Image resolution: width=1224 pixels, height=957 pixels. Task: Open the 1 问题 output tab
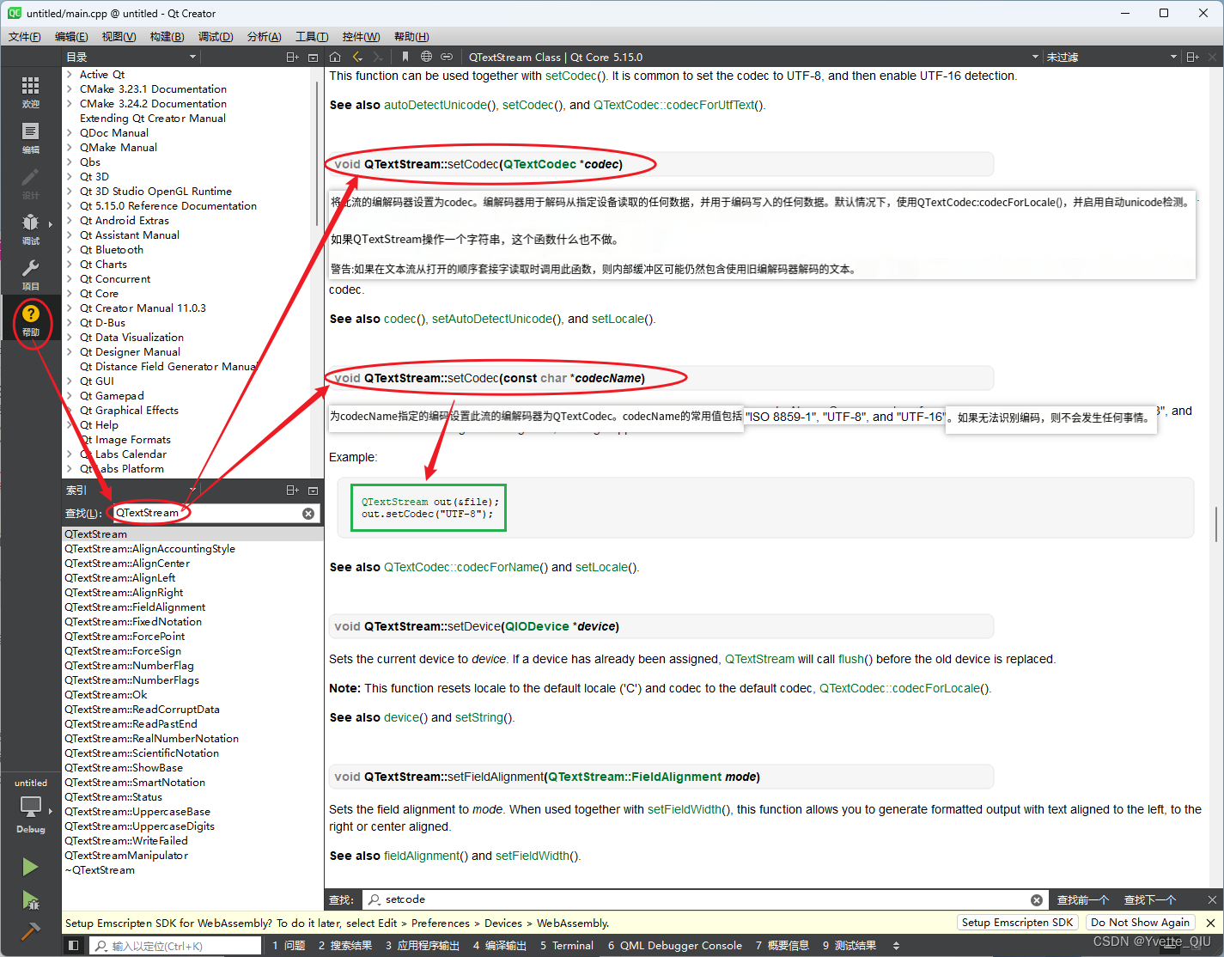click(x=289, y=946)
